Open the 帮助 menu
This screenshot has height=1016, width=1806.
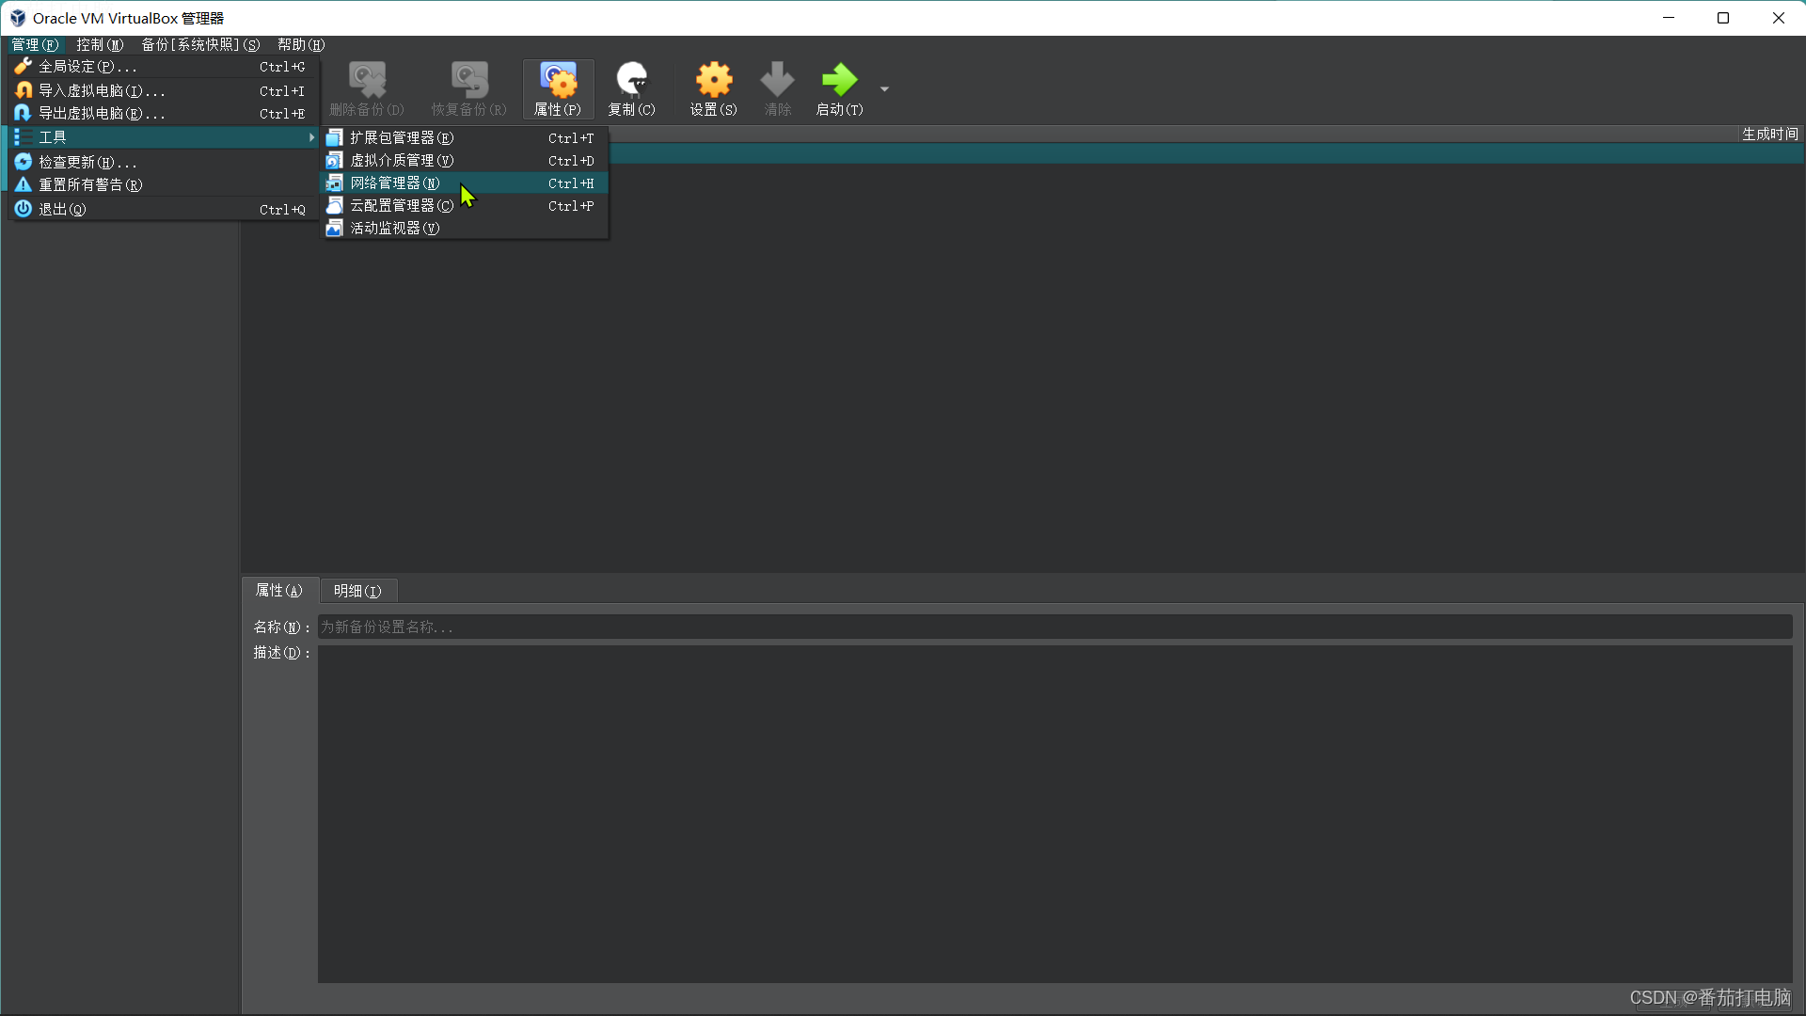pyautogui.click(x=301, y=44)
